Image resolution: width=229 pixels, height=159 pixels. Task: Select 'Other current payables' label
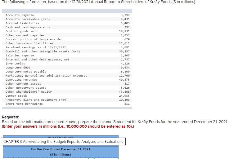click(25, 35)
